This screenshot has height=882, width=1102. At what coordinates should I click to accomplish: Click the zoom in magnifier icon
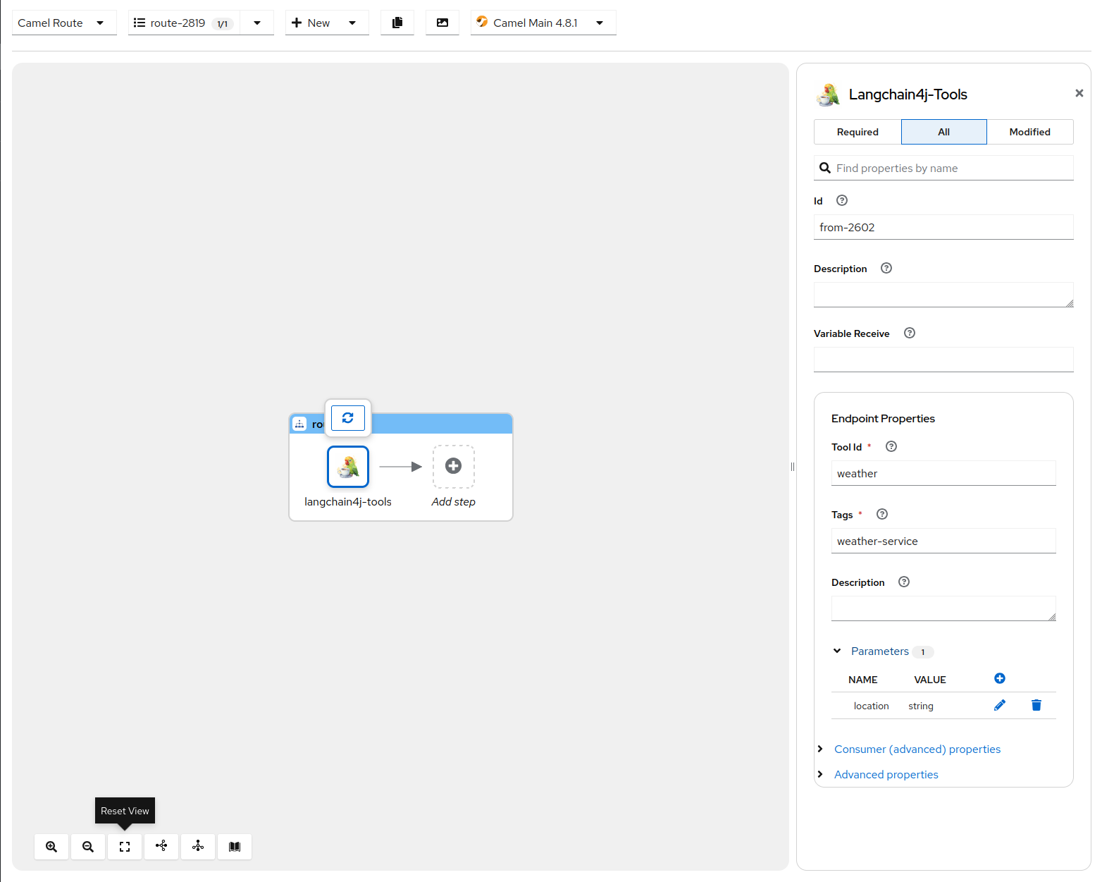pos(51,847)
